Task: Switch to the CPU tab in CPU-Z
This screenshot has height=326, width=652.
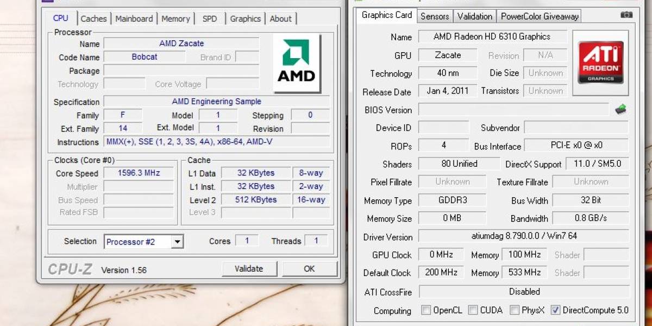Action: (61, 18)
